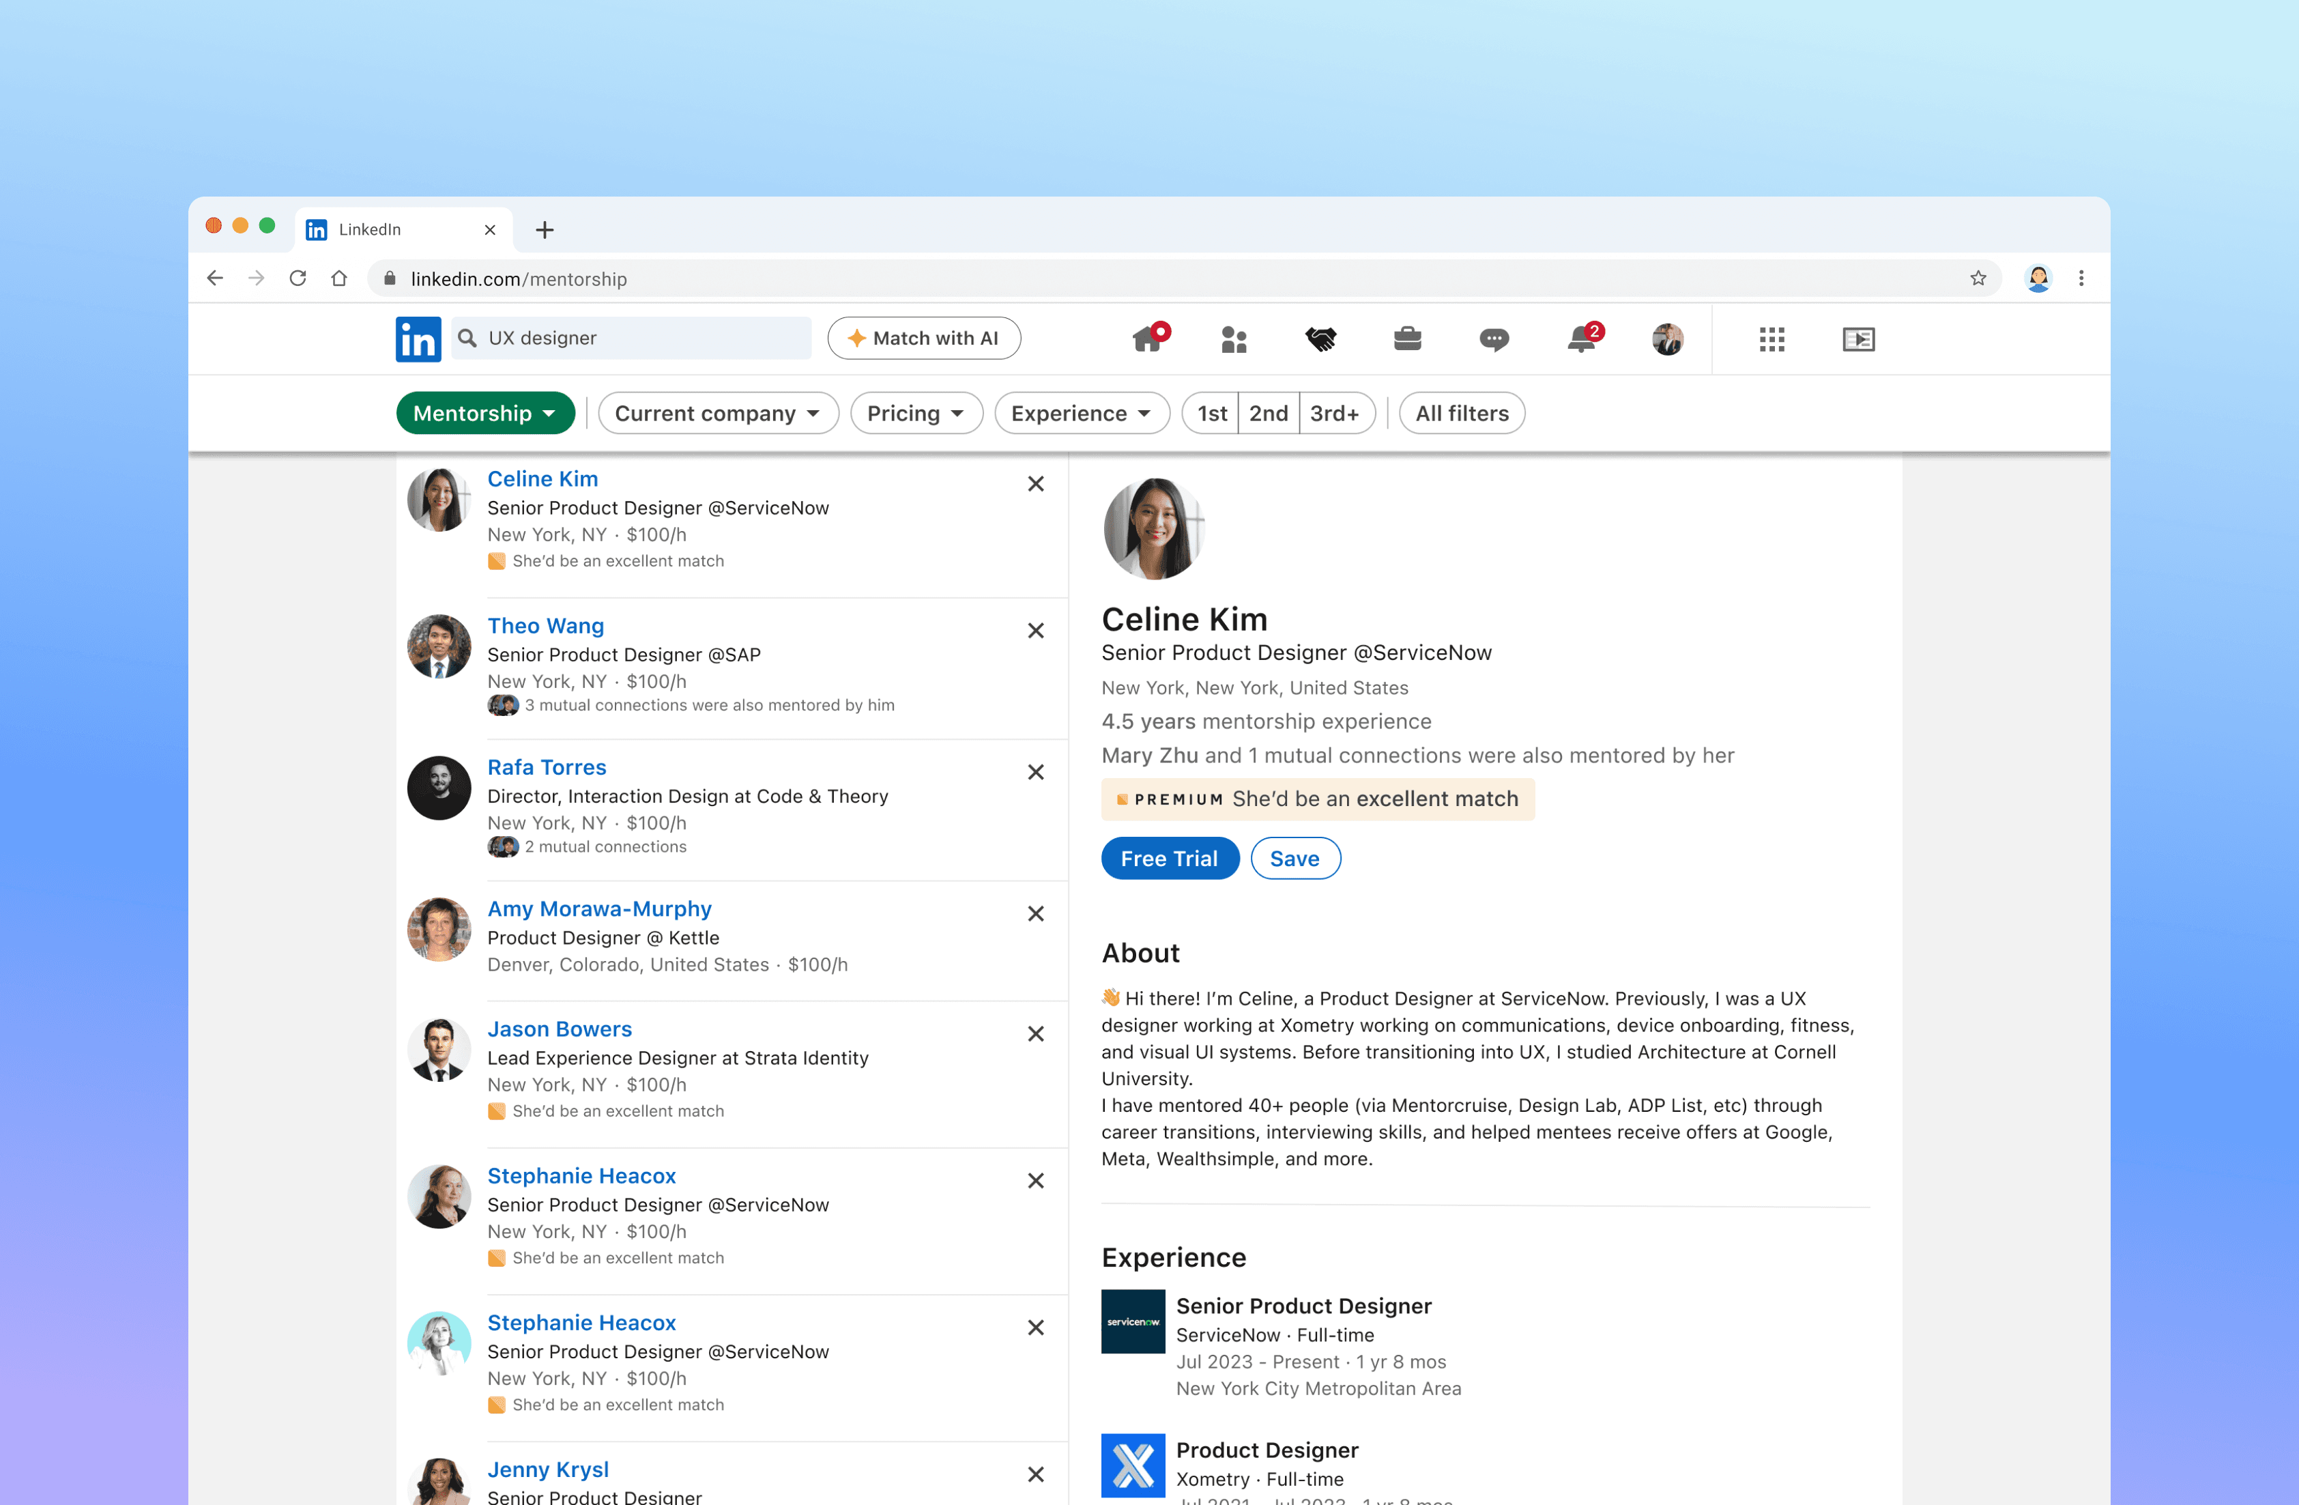Click the UX designer search field
Screen dimensions: 2299x1505
point(632,338)
